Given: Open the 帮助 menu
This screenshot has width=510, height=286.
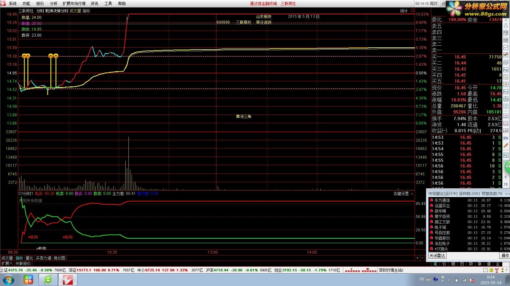Looking at the screenshot, I should (x=122, y=3).
